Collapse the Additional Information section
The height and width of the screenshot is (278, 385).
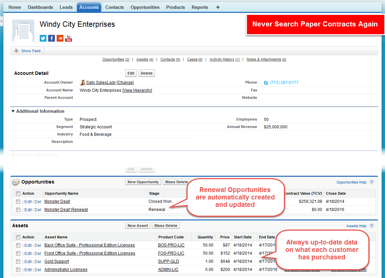[13, 111]
